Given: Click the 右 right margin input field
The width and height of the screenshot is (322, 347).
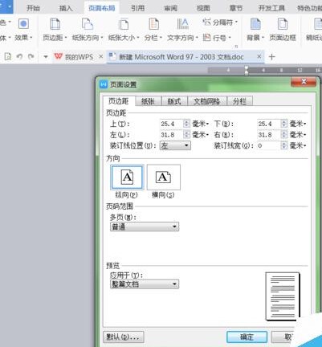Looking at the screenshot, I should [269, 134].
